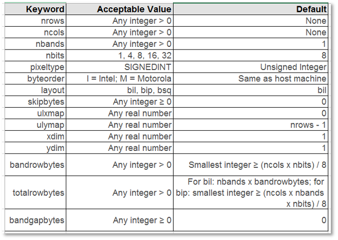Screen dimensions: 338x240
Task: Select the Acceptable Value column header
Action: [x=133, y=9]
